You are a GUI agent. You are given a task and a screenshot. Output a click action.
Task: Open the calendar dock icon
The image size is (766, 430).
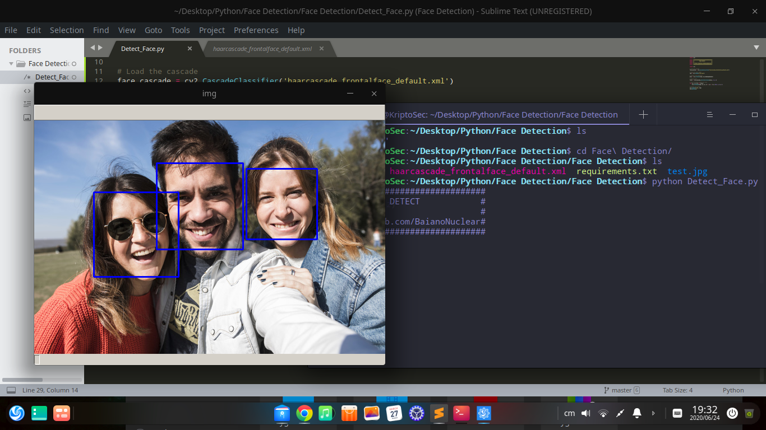[x=394, y=413]
